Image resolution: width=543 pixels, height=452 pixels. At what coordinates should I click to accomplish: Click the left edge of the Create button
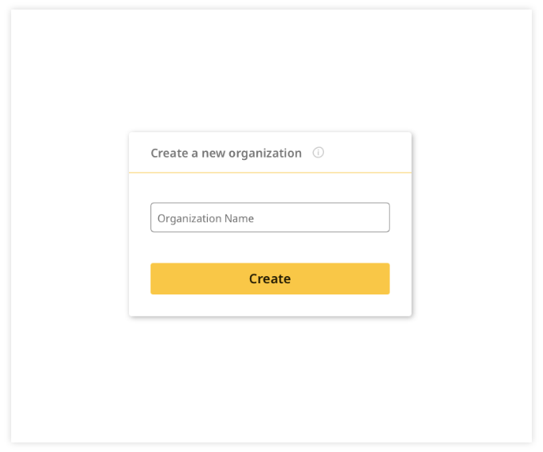click(x=154, y=279)
